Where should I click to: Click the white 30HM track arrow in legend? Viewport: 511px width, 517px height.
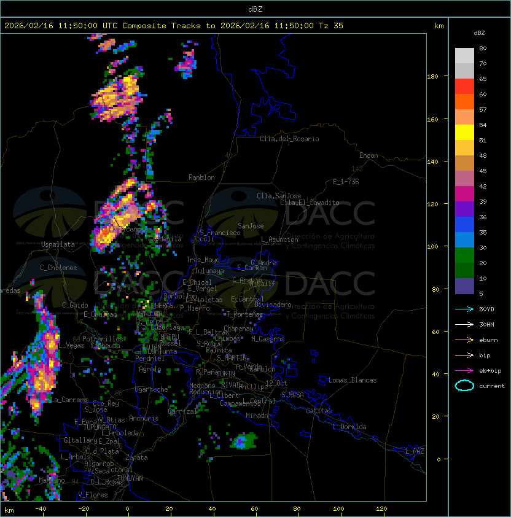[464, 324]
